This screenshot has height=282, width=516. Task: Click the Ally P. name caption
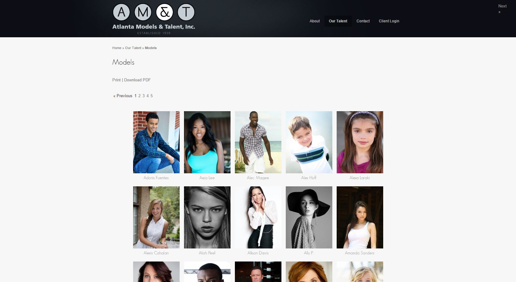click(309, 253)
